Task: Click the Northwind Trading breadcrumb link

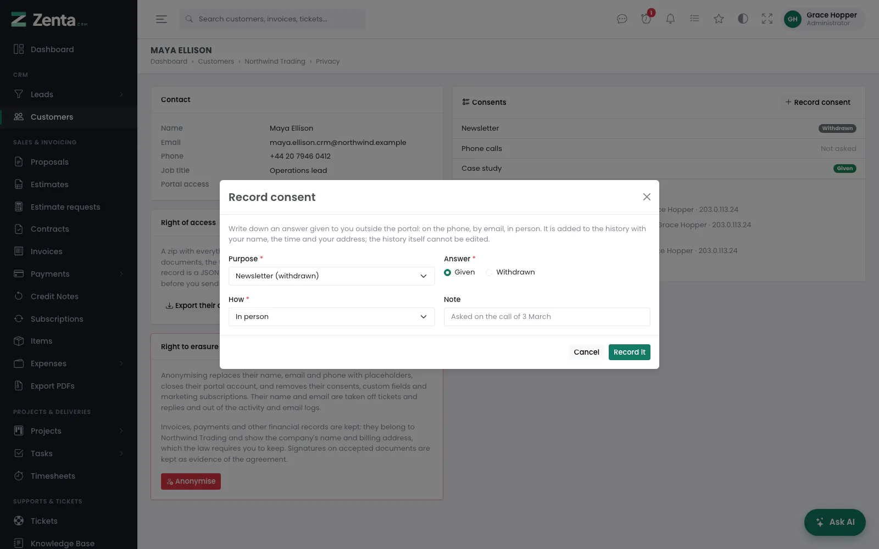Action: [x=275, y=61]
